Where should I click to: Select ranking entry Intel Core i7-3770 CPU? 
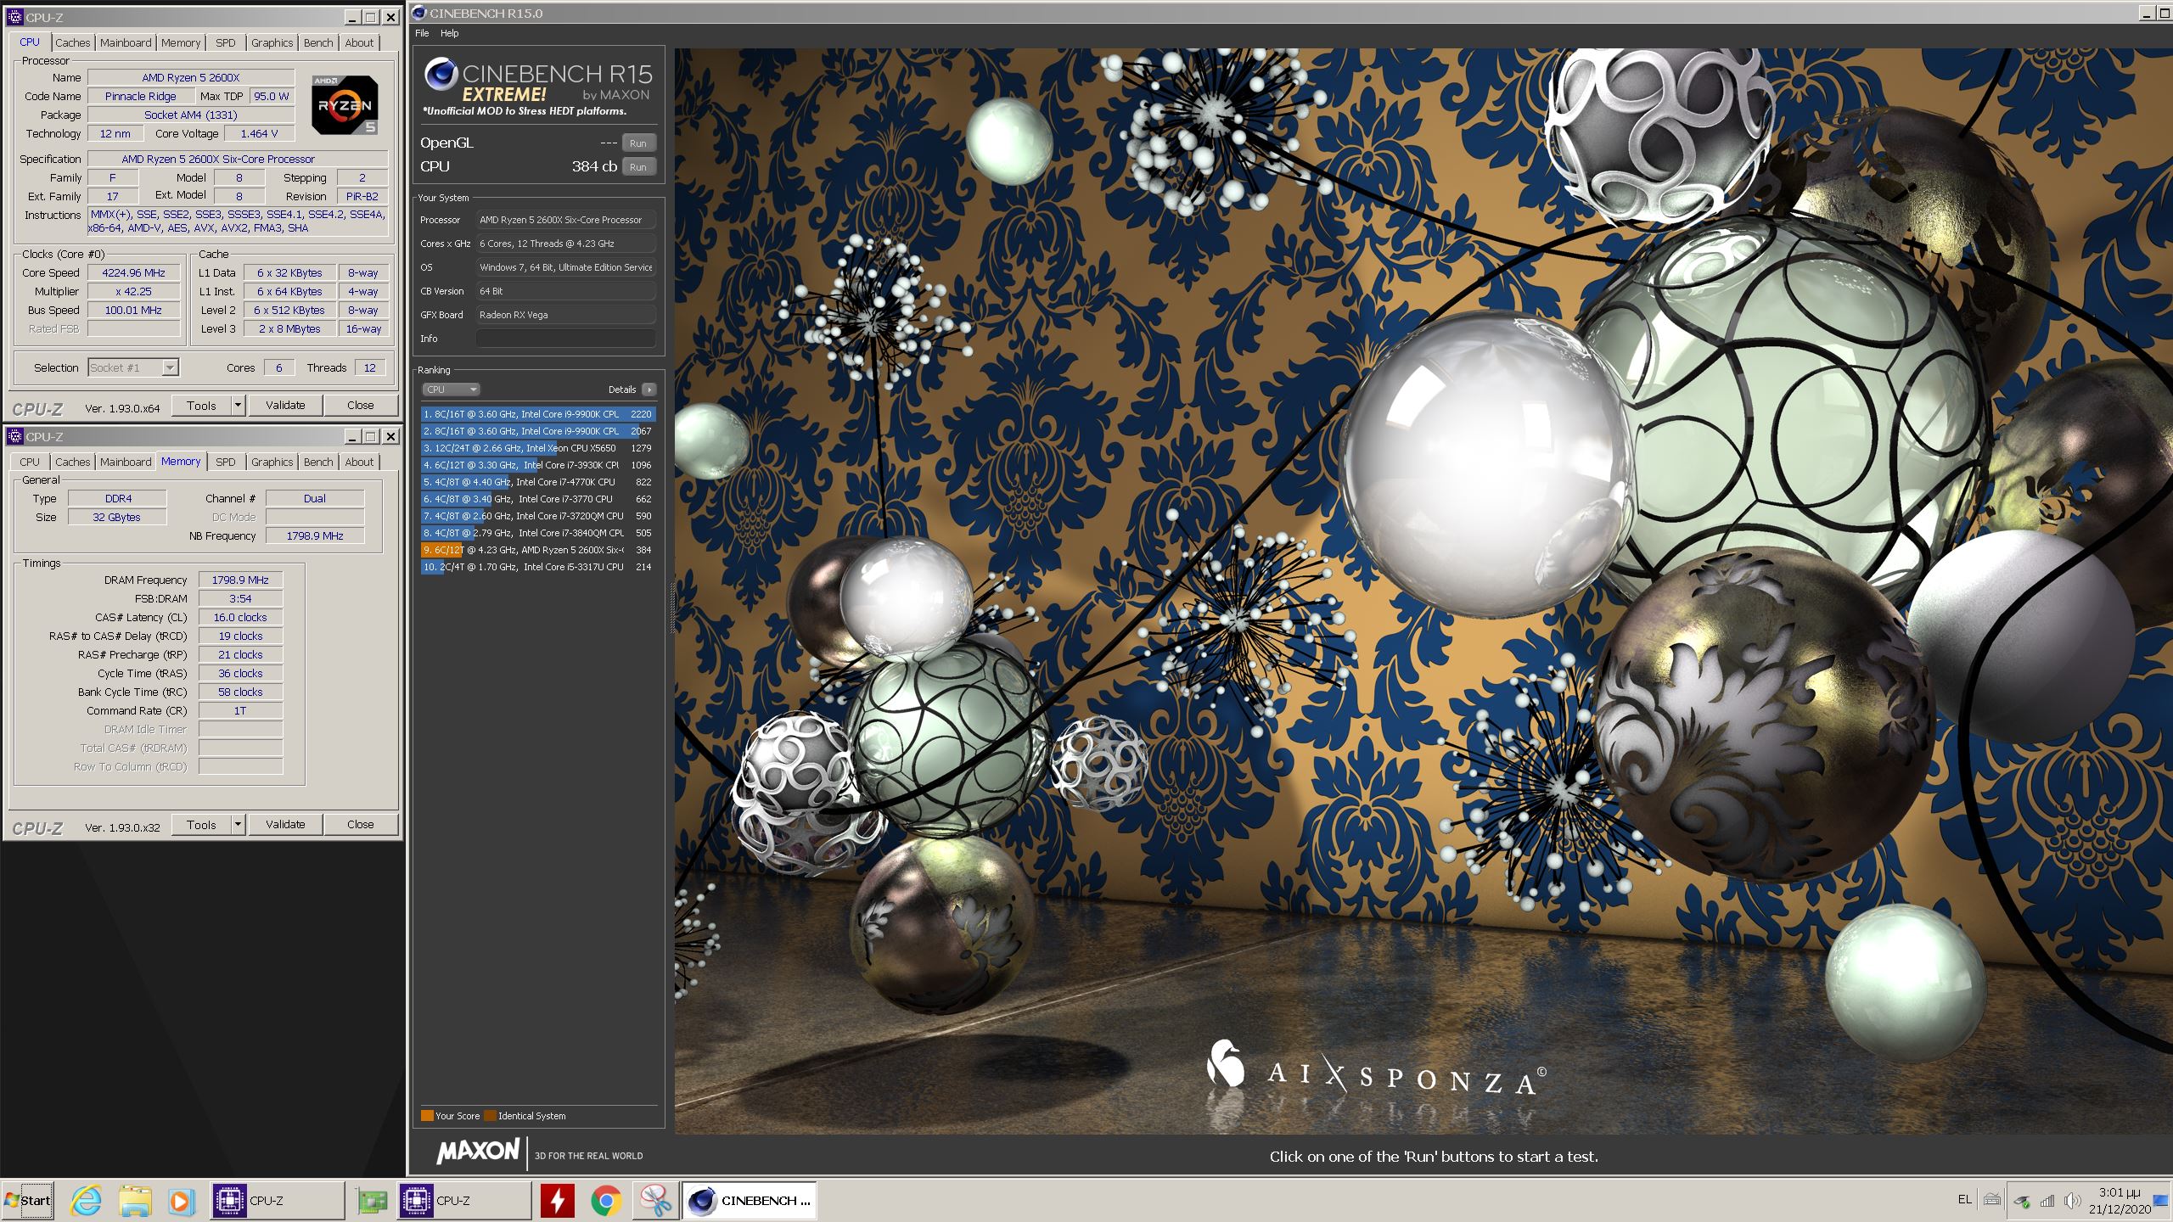pyautogui.click(x=538, y=499)
